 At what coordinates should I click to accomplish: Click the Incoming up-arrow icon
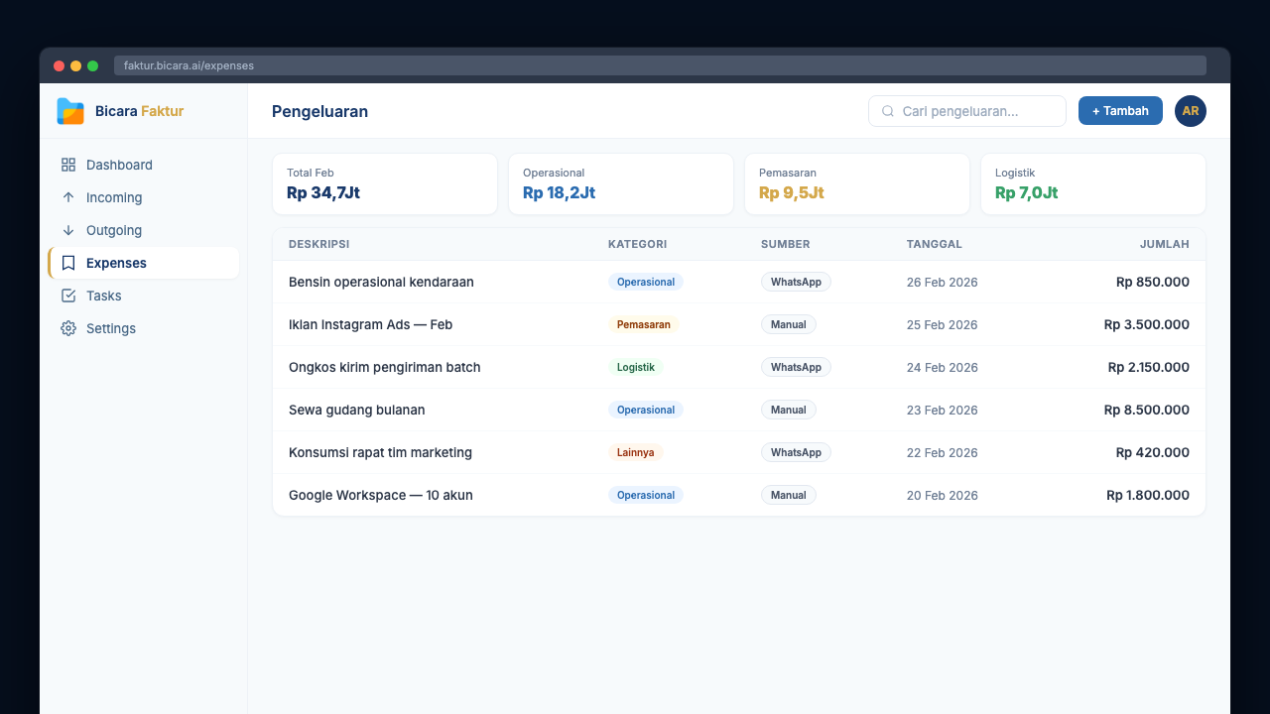(x=68, y=197)
